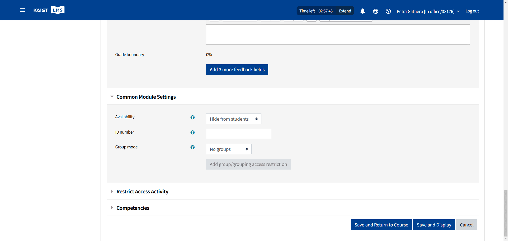508x241 pixels.
Task: Log out of the LMS
Action: point(472,11)
